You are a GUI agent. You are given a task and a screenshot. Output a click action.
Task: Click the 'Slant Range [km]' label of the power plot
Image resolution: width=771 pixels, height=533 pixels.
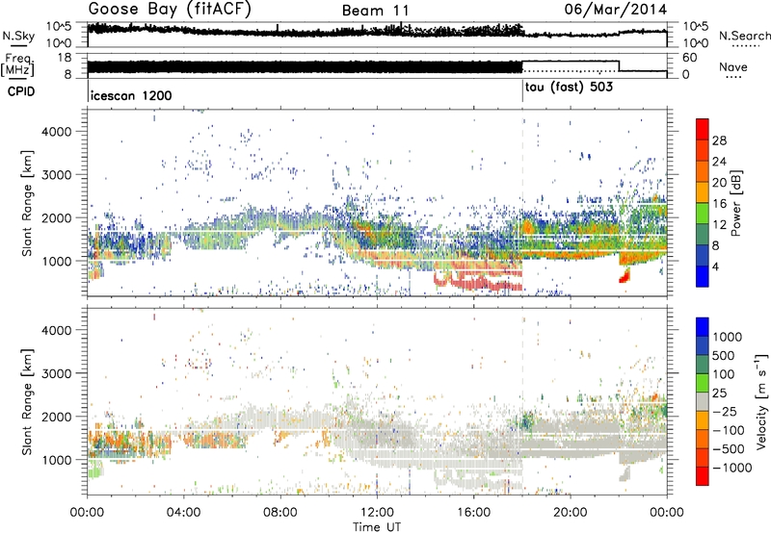pyautogui.click(x=27, y=203)
